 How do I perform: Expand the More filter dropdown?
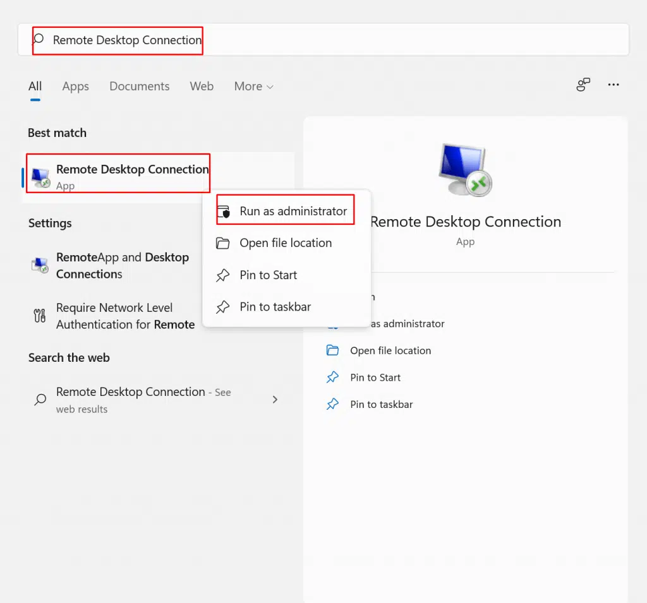(x=253, y=87)
